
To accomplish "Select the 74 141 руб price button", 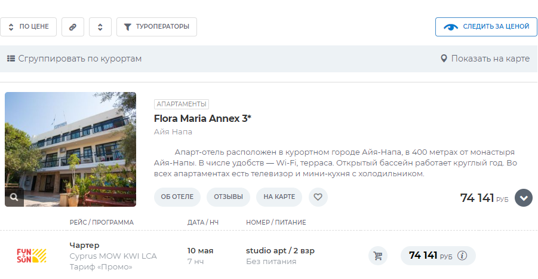I will (x=438, y=256).
